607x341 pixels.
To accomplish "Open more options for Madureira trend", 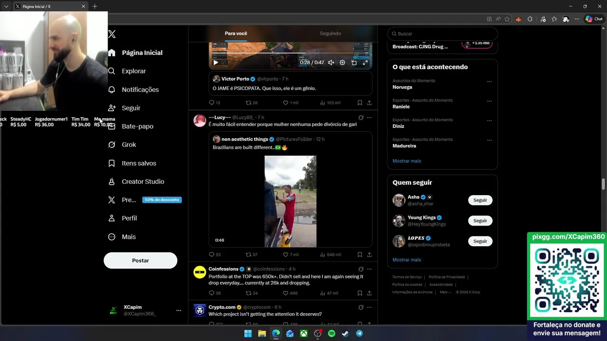I will (x=489, y=140).
